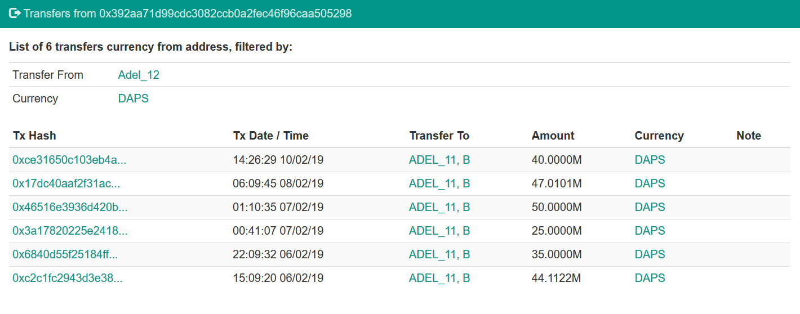Image resolution: width=800 pixels, height=314 pixels.
Task: Open the DAPS currency filter link
Action: point(134,98)
